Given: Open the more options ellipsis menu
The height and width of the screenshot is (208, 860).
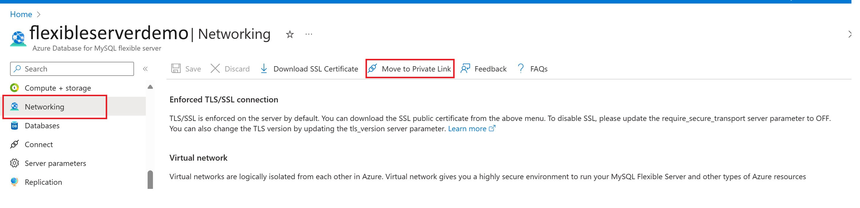Looking at the screenshot, I should (309, 34).
